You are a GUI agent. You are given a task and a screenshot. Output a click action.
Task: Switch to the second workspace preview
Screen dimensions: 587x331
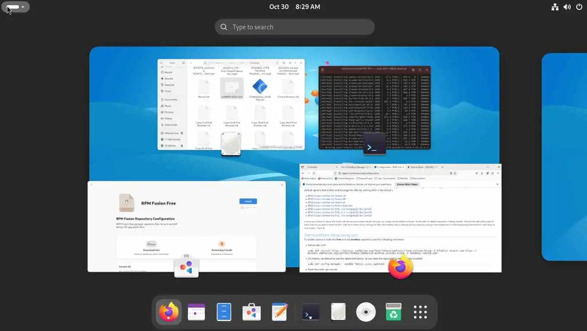(x=564, y=157)
